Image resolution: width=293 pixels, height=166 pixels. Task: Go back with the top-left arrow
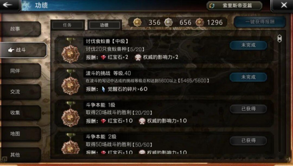point(8,5)
